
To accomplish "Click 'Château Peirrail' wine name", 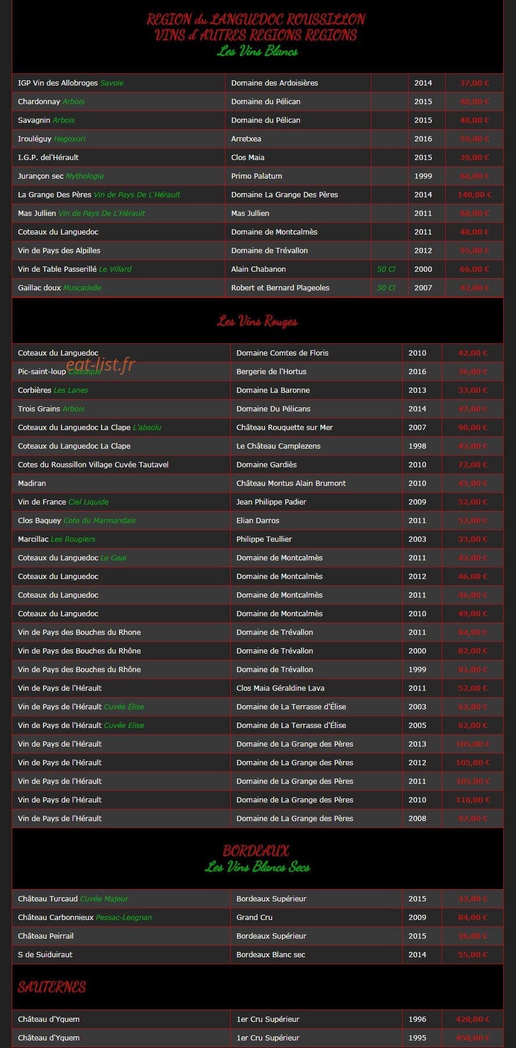I will [46, 936].
